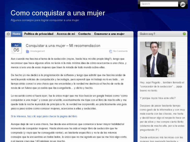Open Enamorar a una mujer page
Viewport: 190px width, 142px height.
point(109,34)
